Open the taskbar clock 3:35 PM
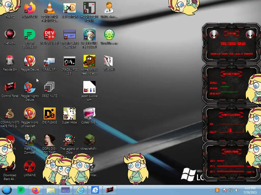261x195 pixels. (250, 190)
